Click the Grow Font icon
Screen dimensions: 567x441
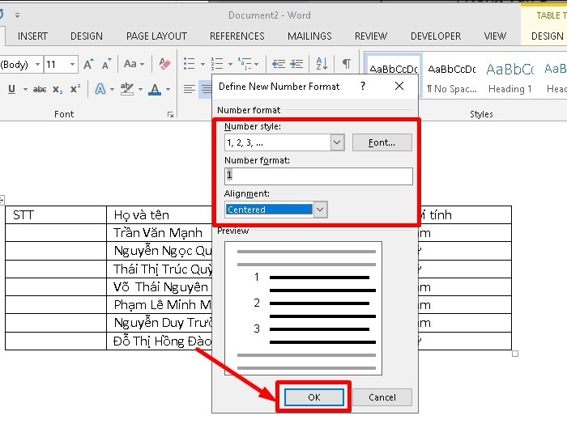[x=88, y=64]
